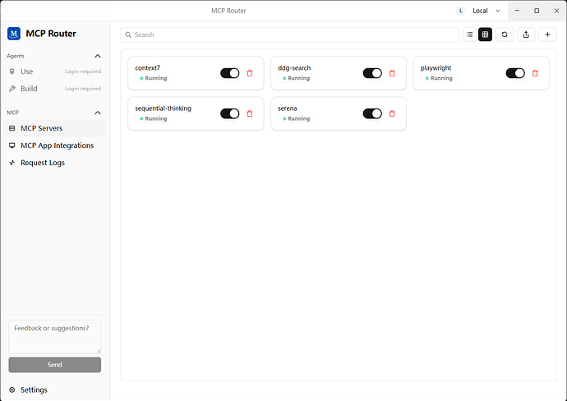Click the Search input field

[289, 35]
